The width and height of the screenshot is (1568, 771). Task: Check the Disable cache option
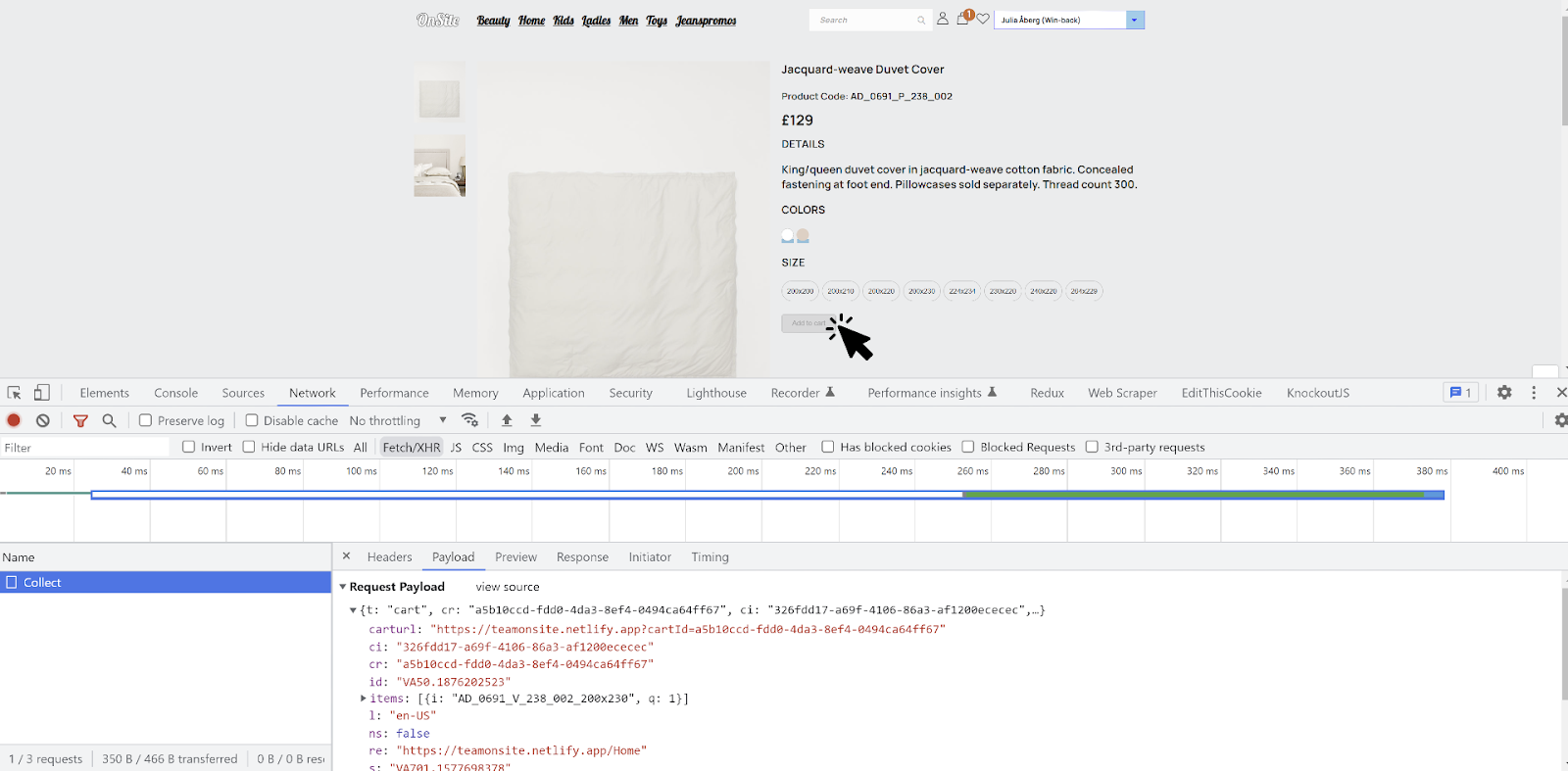[x=252, y=420]
